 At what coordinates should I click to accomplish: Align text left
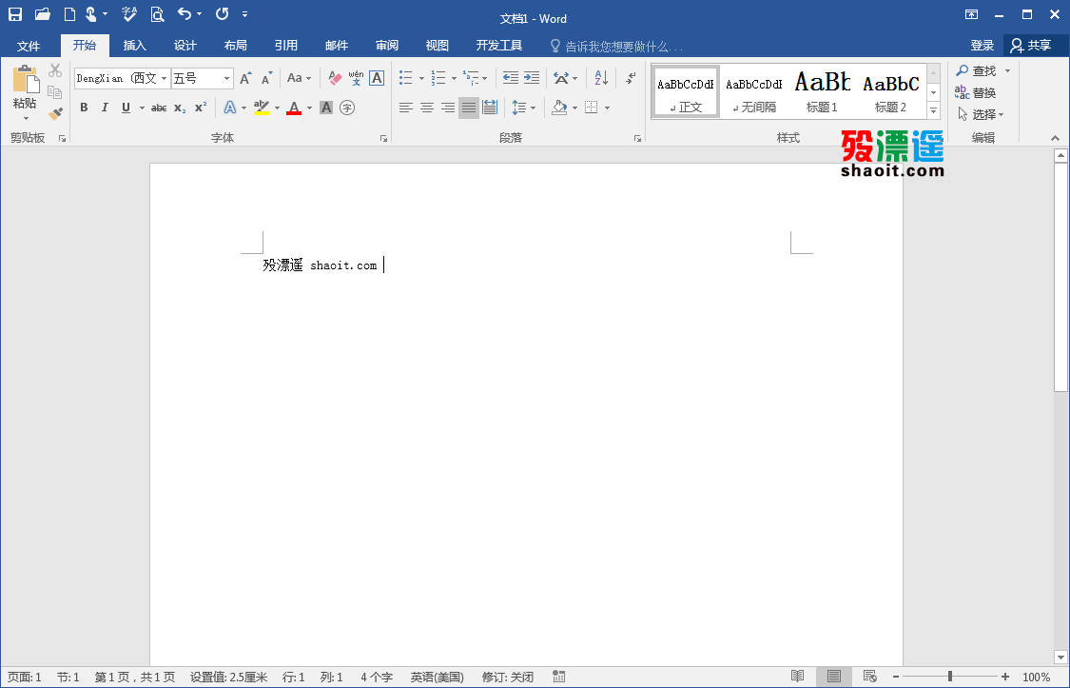pyautogui.click(x=406, y=108)
